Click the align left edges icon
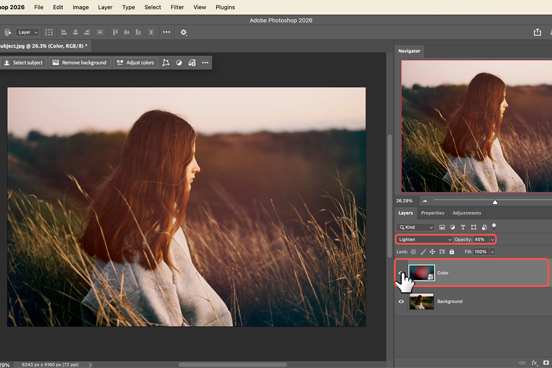The image size is (552, 368). 64,32
